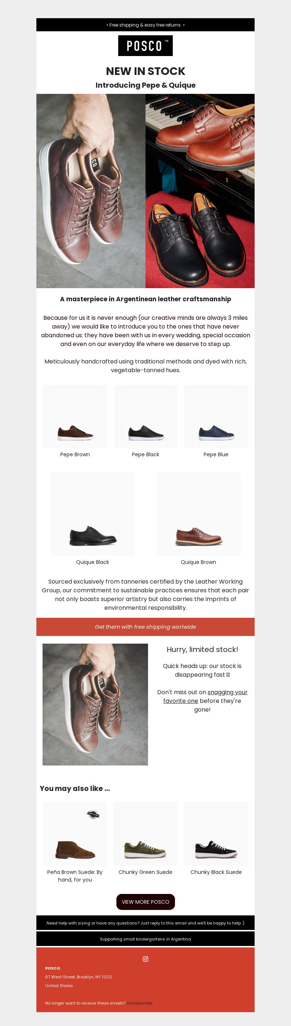Screen dimensions: 291x1026
Task: Click the Unsubscribe link
Action: (x=139, y=1003)
